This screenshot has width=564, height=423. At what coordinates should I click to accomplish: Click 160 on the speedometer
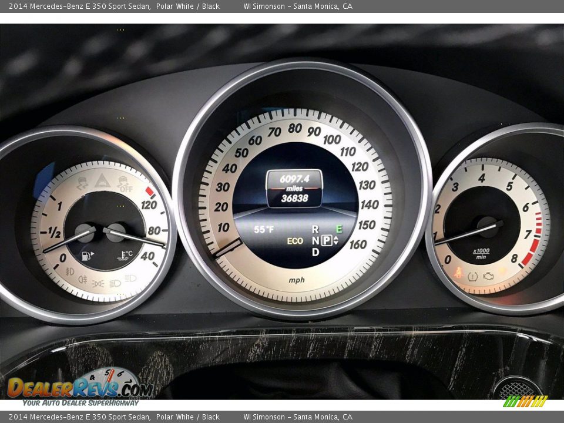pos(358,245)
